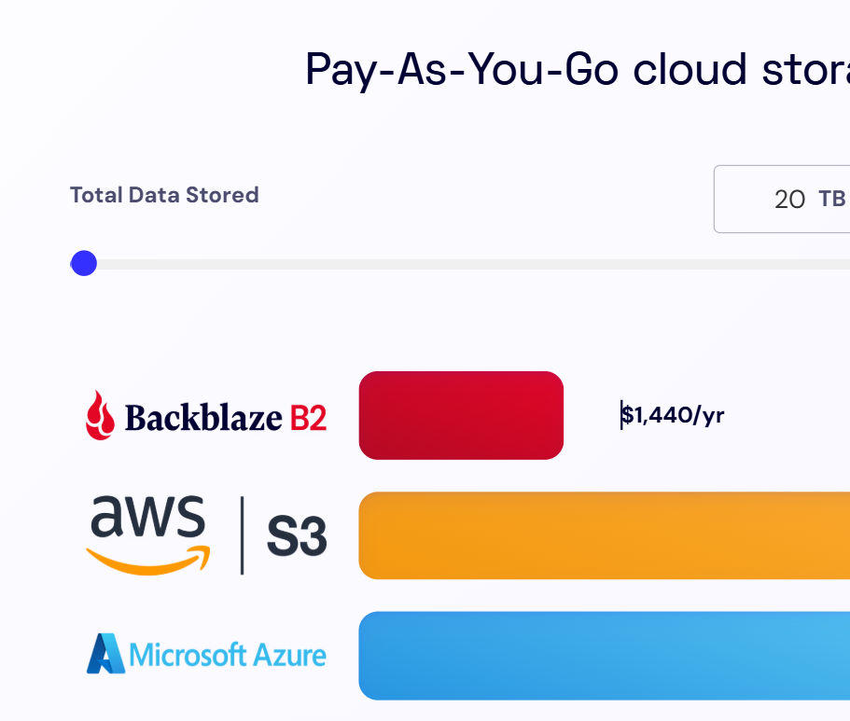Click the aws logo lettering
The image size is (850, 721).
click(x=148, y=517)
